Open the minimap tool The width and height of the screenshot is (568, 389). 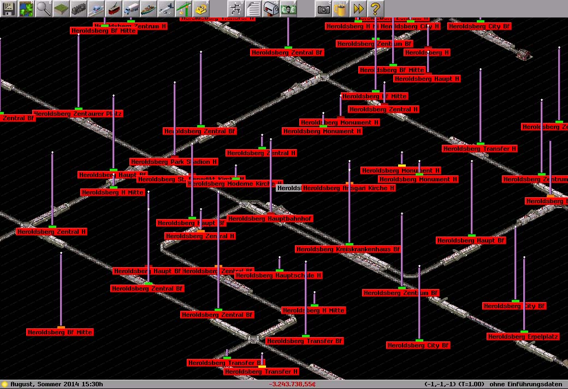[26, 9]
